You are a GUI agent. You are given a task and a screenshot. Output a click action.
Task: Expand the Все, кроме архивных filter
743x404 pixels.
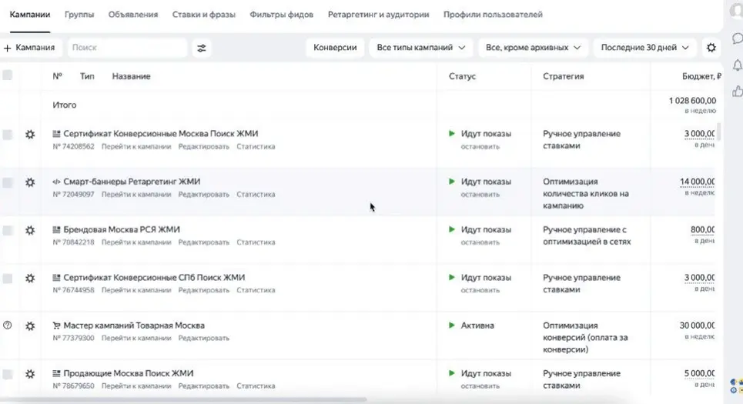click(533, 48)
